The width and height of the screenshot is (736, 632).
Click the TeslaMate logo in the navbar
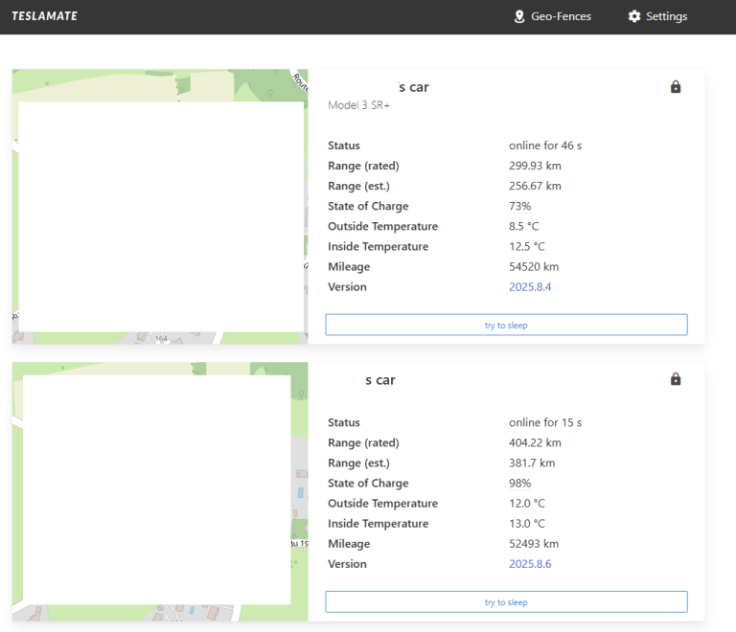45,16
